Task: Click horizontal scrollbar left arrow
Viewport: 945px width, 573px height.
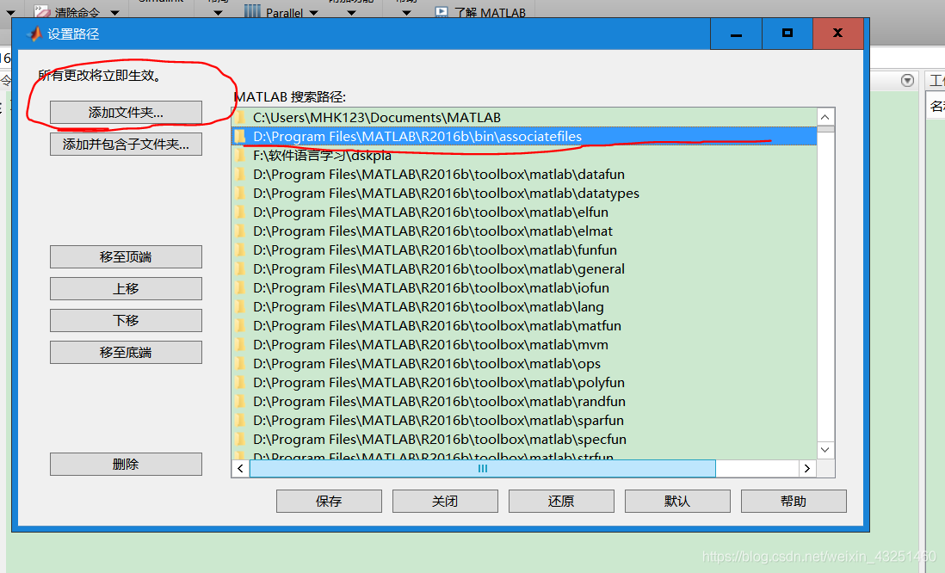Action: pyautogui.click(x=240, y=468)
